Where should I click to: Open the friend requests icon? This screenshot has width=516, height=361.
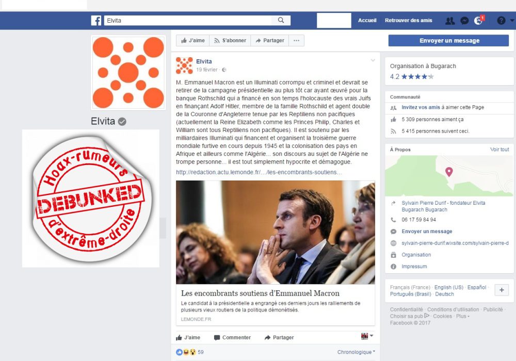point(450,21)
